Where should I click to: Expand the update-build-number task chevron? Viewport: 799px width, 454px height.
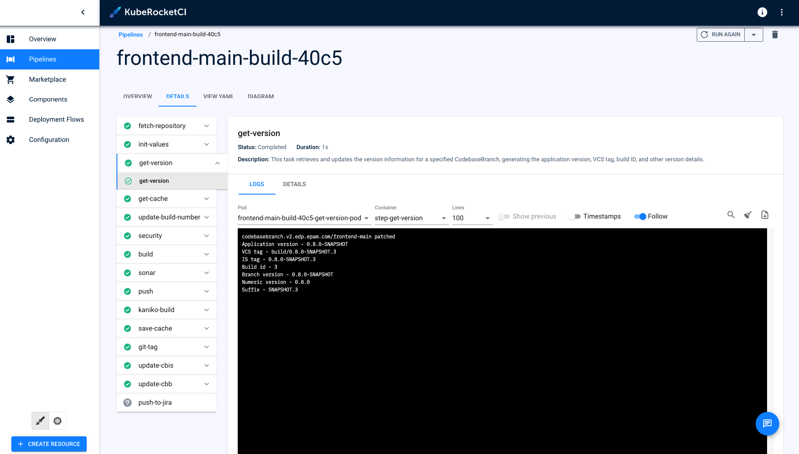coord(207,217)
